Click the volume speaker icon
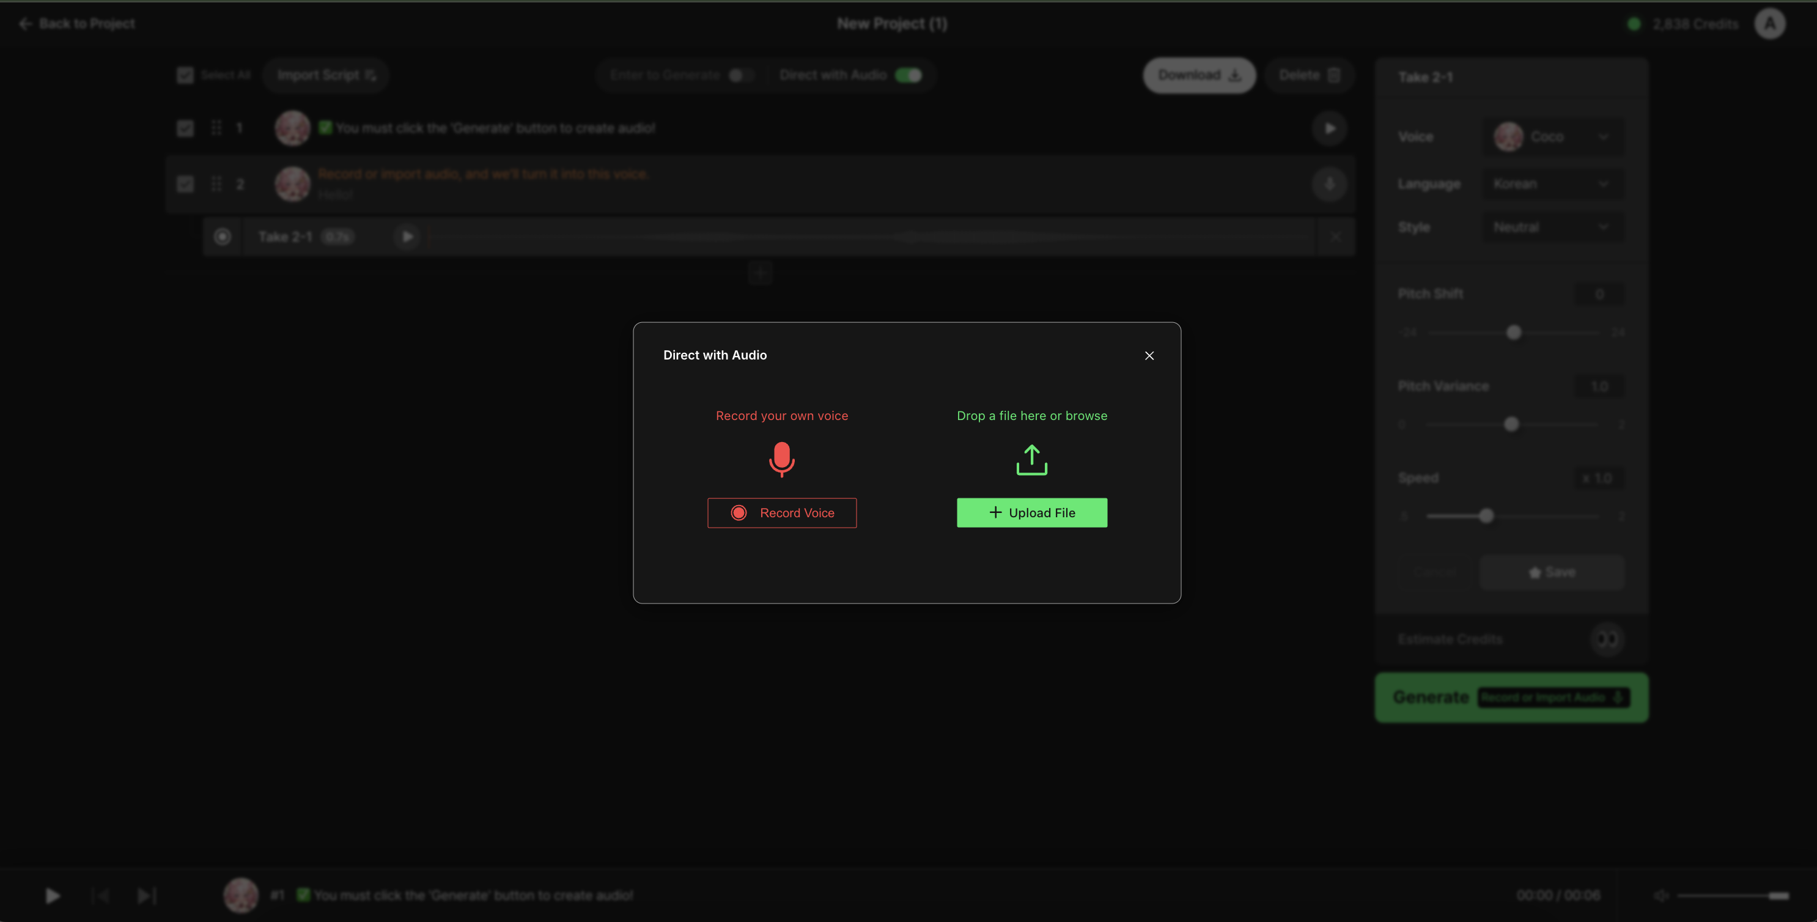 coord(1660,896)
